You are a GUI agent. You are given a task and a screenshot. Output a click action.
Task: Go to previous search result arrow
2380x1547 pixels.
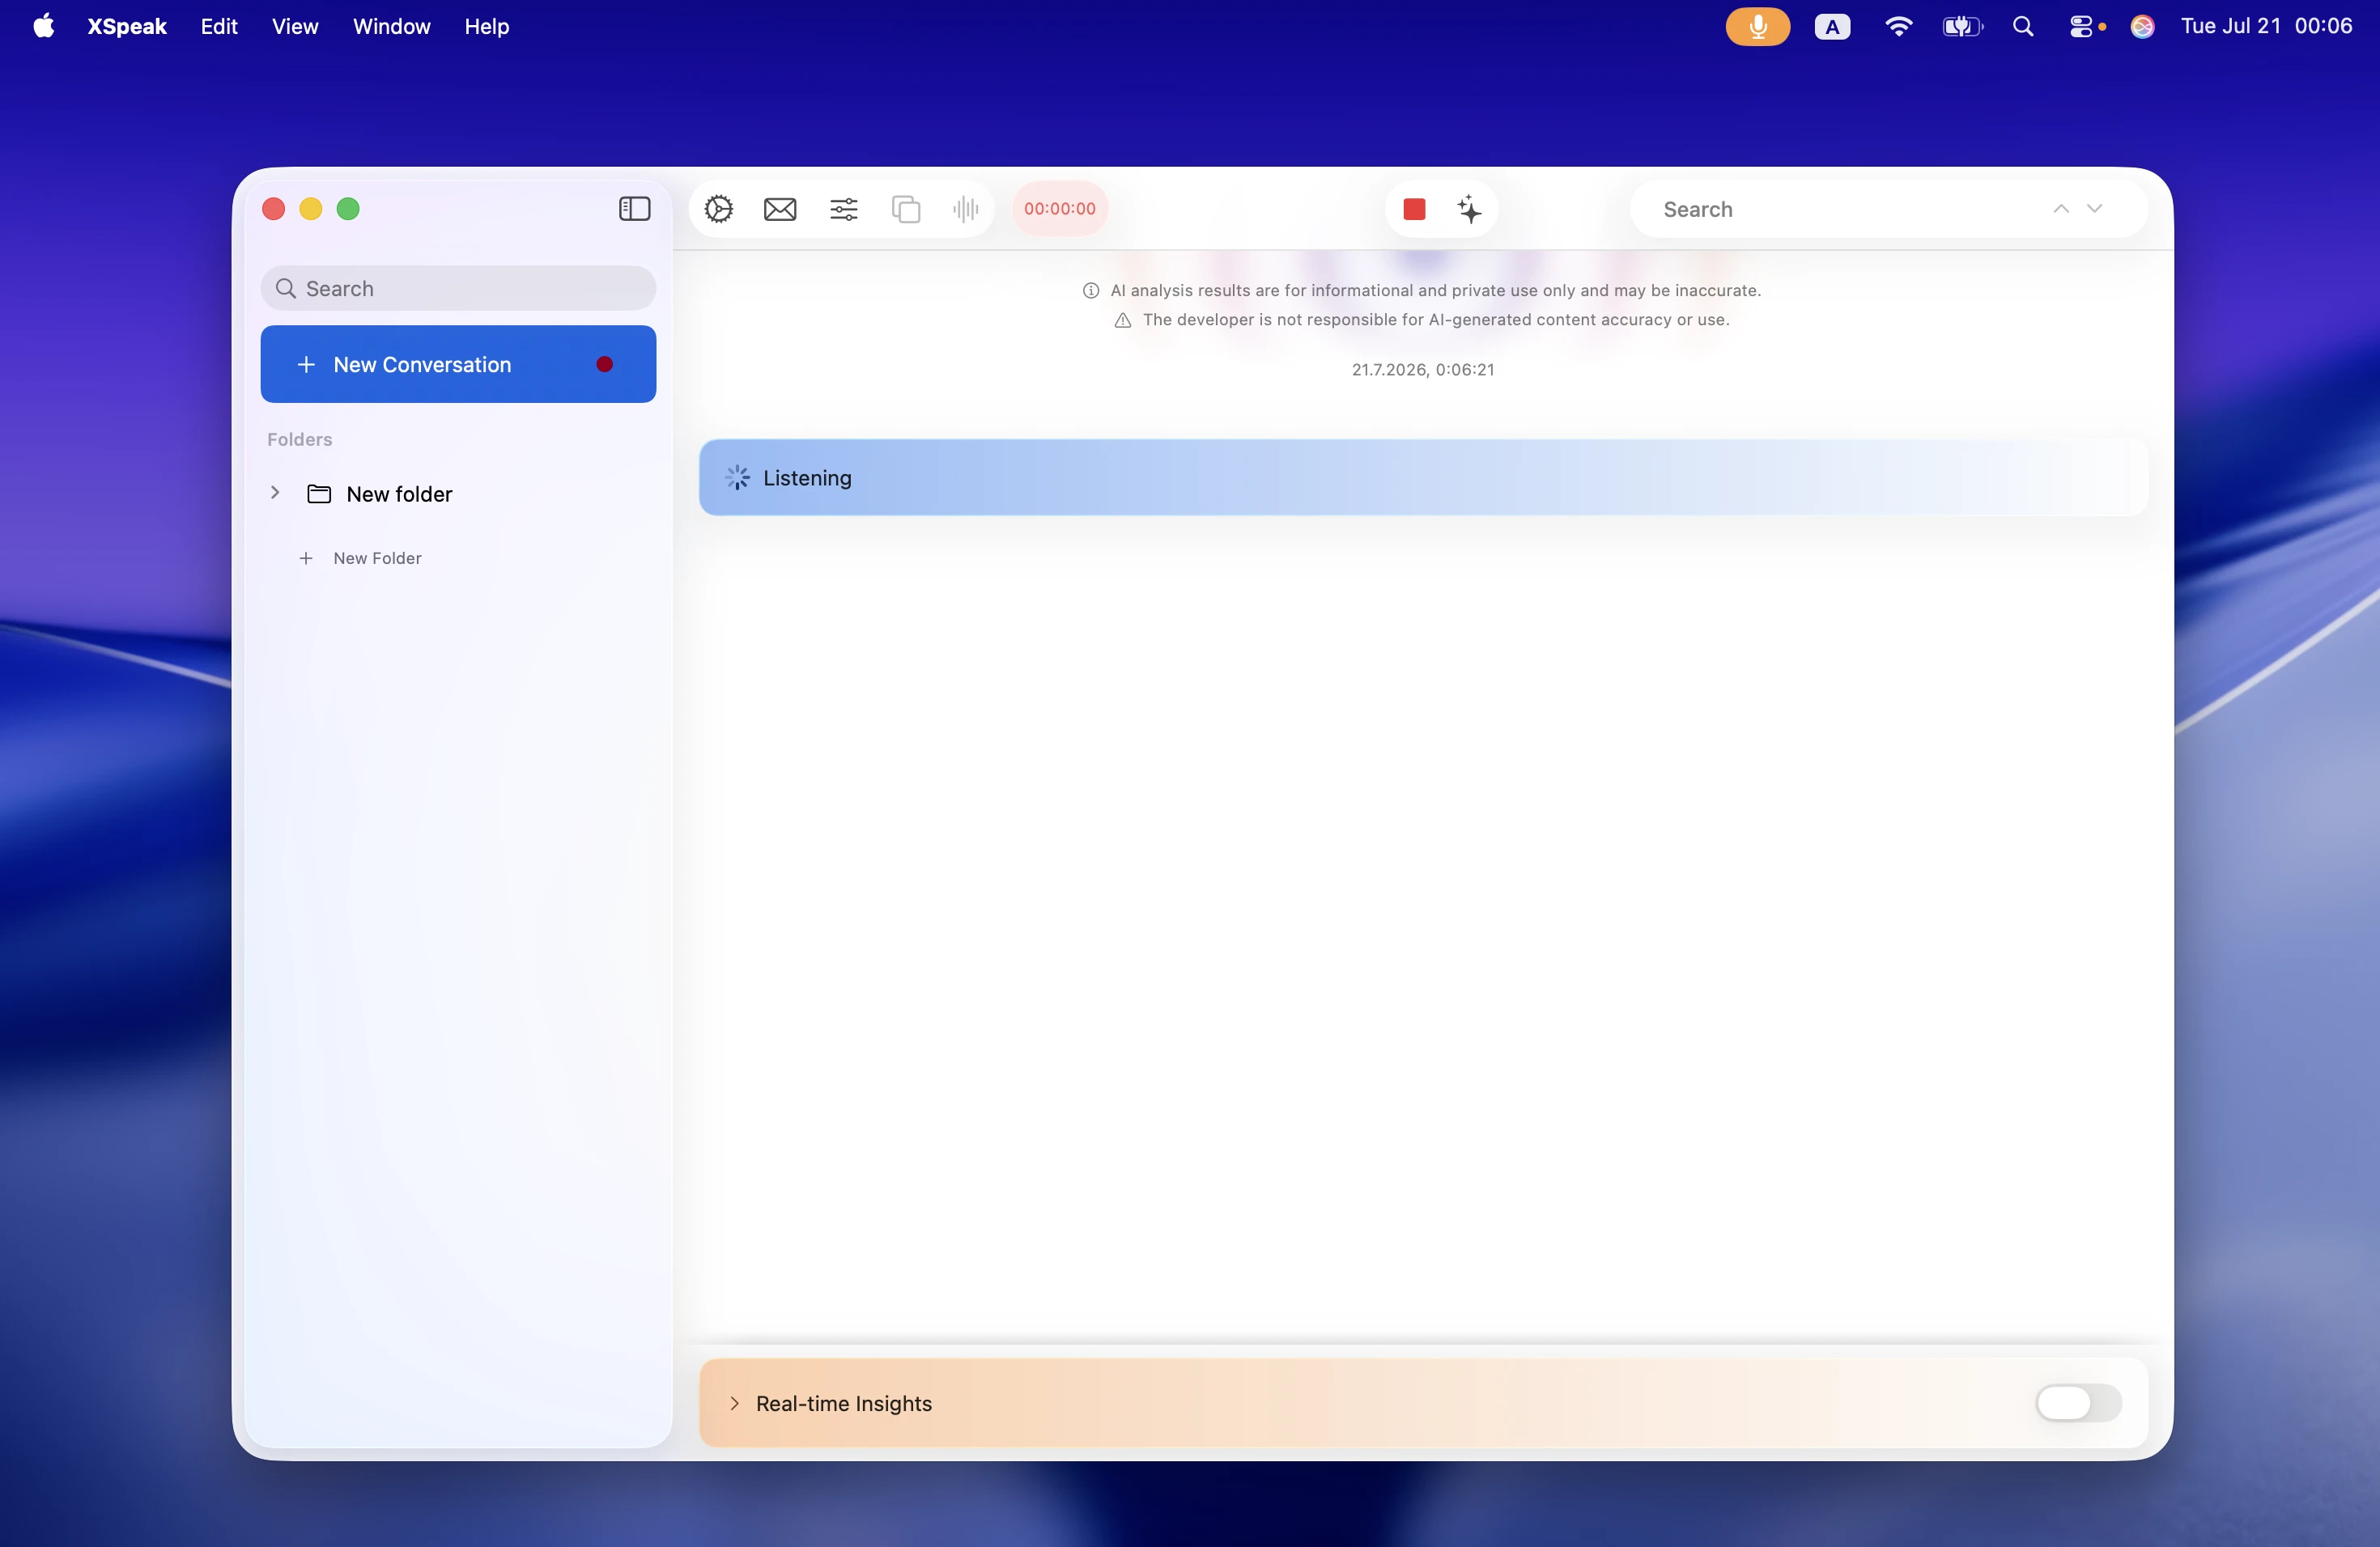coord(2060,209)
